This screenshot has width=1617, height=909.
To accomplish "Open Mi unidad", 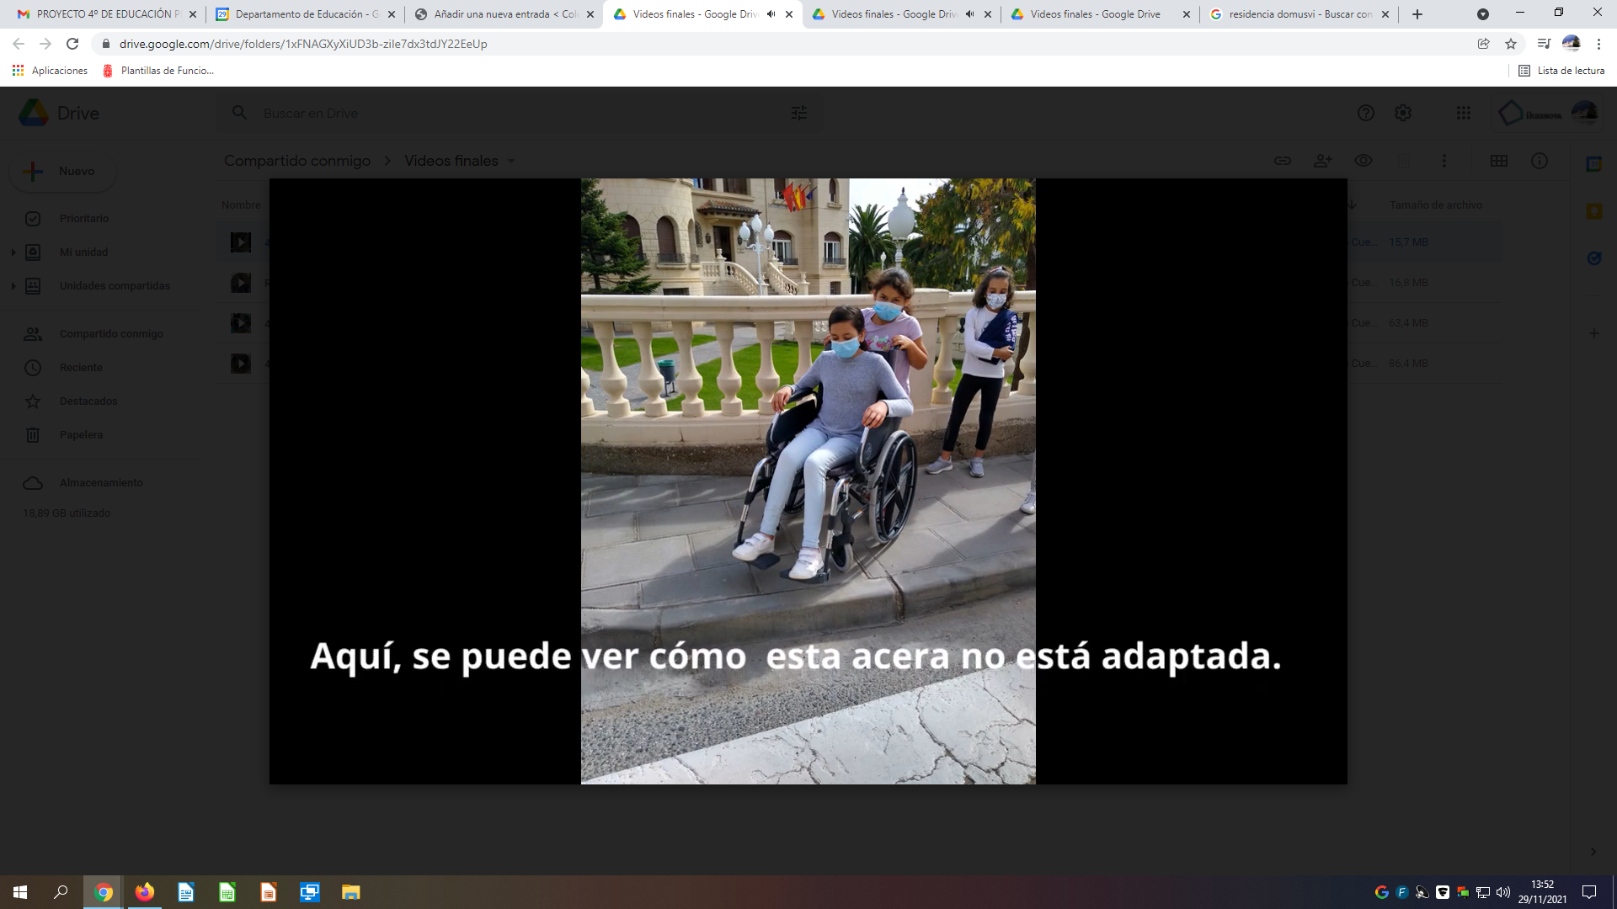I will coord(83,252).
